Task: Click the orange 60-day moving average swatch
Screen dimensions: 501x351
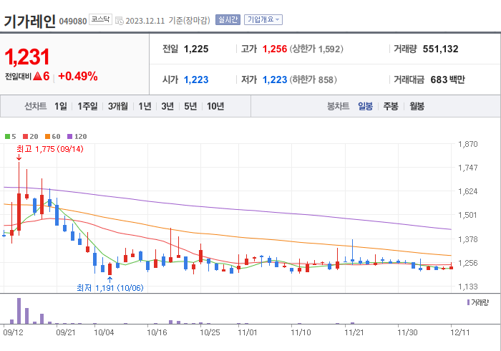Action: coord(48,137)
